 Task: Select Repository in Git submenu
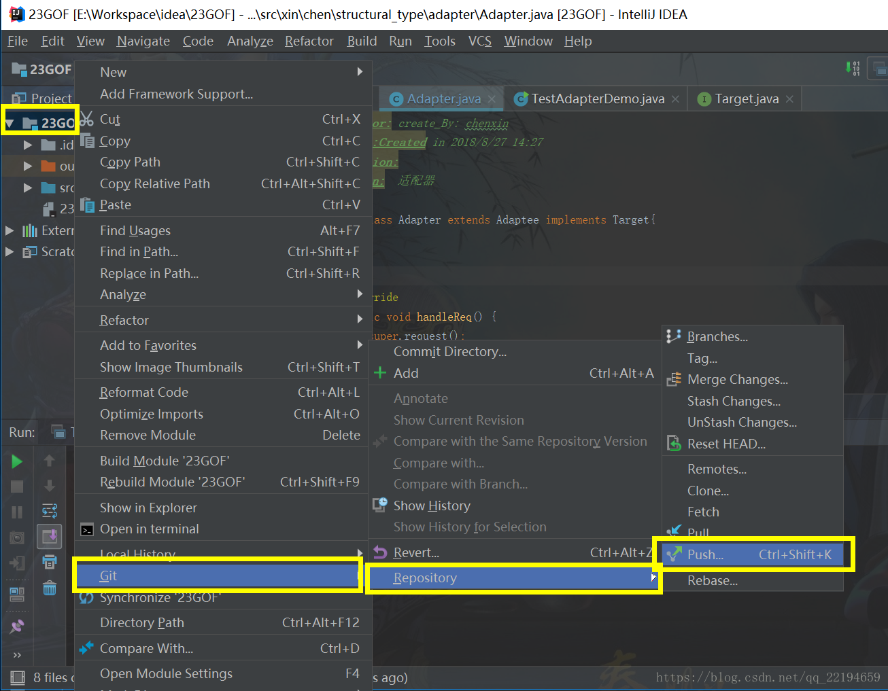[514, 578]
